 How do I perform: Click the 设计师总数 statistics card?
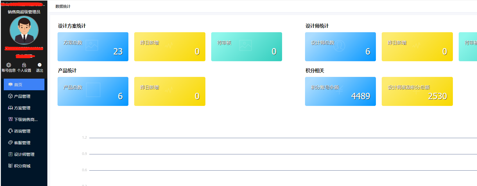point(340,47)
